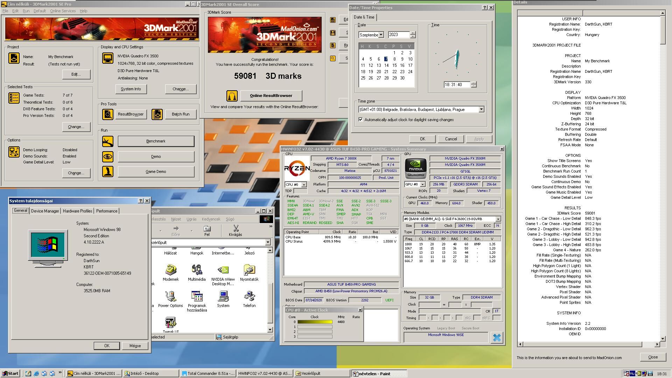The width and height of the screenshot is (672, 378).
Task: Click the Display and CPU Settings monitor icon
Action: (108, 58)
